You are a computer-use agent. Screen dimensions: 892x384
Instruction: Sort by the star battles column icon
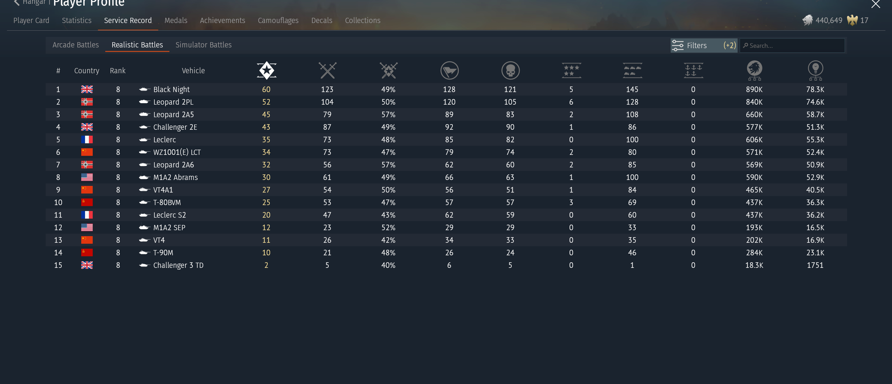coord(267,70)
